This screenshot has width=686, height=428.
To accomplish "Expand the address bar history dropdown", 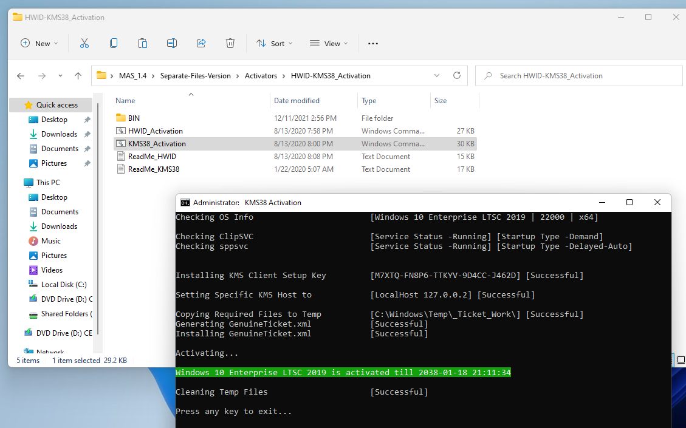I will [437, 75].
